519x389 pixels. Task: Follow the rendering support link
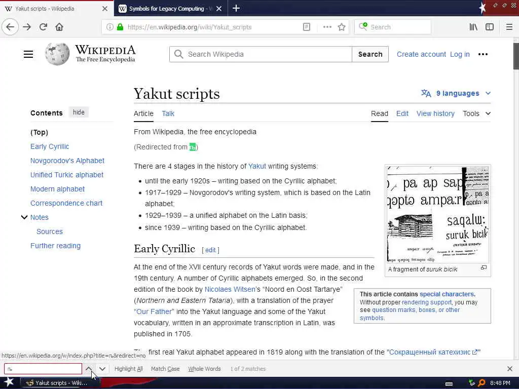pyautogui.click(x=426, y=302)
